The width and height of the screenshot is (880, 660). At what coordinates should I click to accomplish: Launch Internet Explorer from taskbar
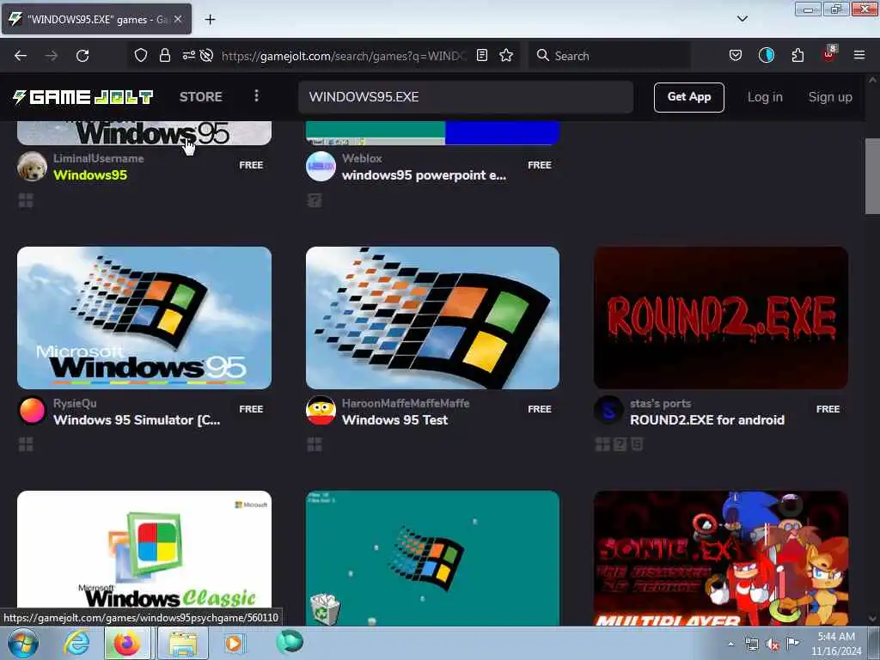coord(76,643)
